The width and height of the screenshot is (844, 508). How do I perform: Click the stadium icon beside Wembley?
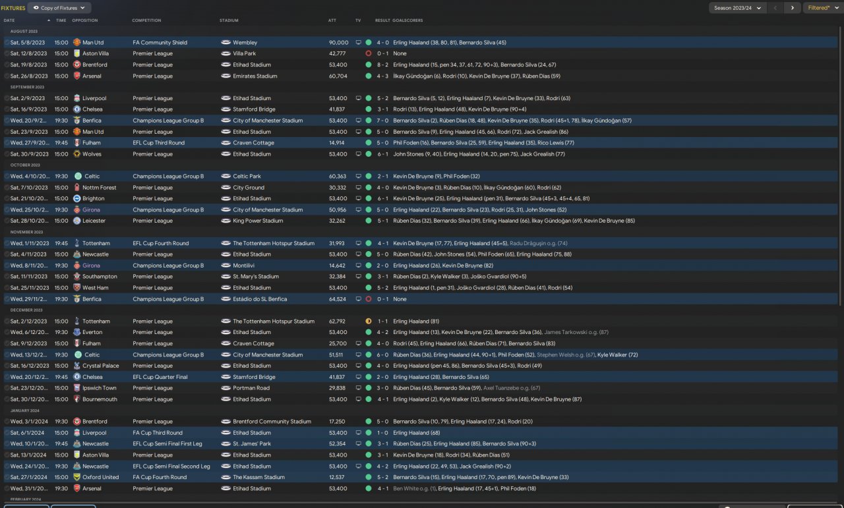(x=226, y=42)
